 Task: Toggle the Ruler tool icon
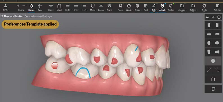[x=154, y=6]
